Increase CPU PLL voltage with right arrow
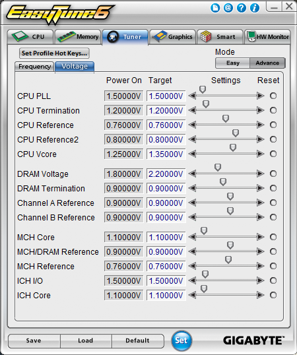This screenshot has height=355, width=297. [260, 96]
